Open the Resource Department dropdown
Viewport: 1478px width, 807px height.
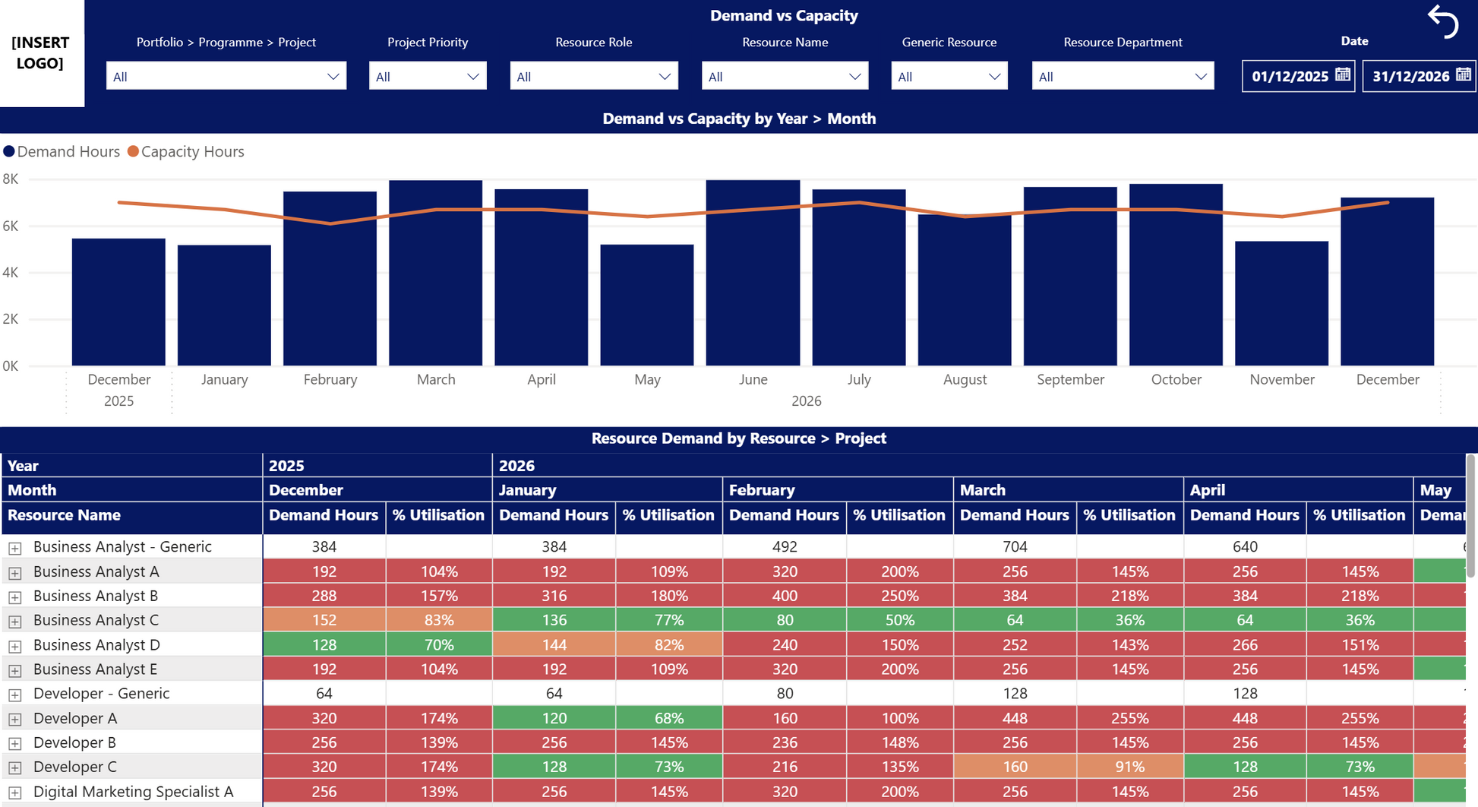pos(1122,76)
